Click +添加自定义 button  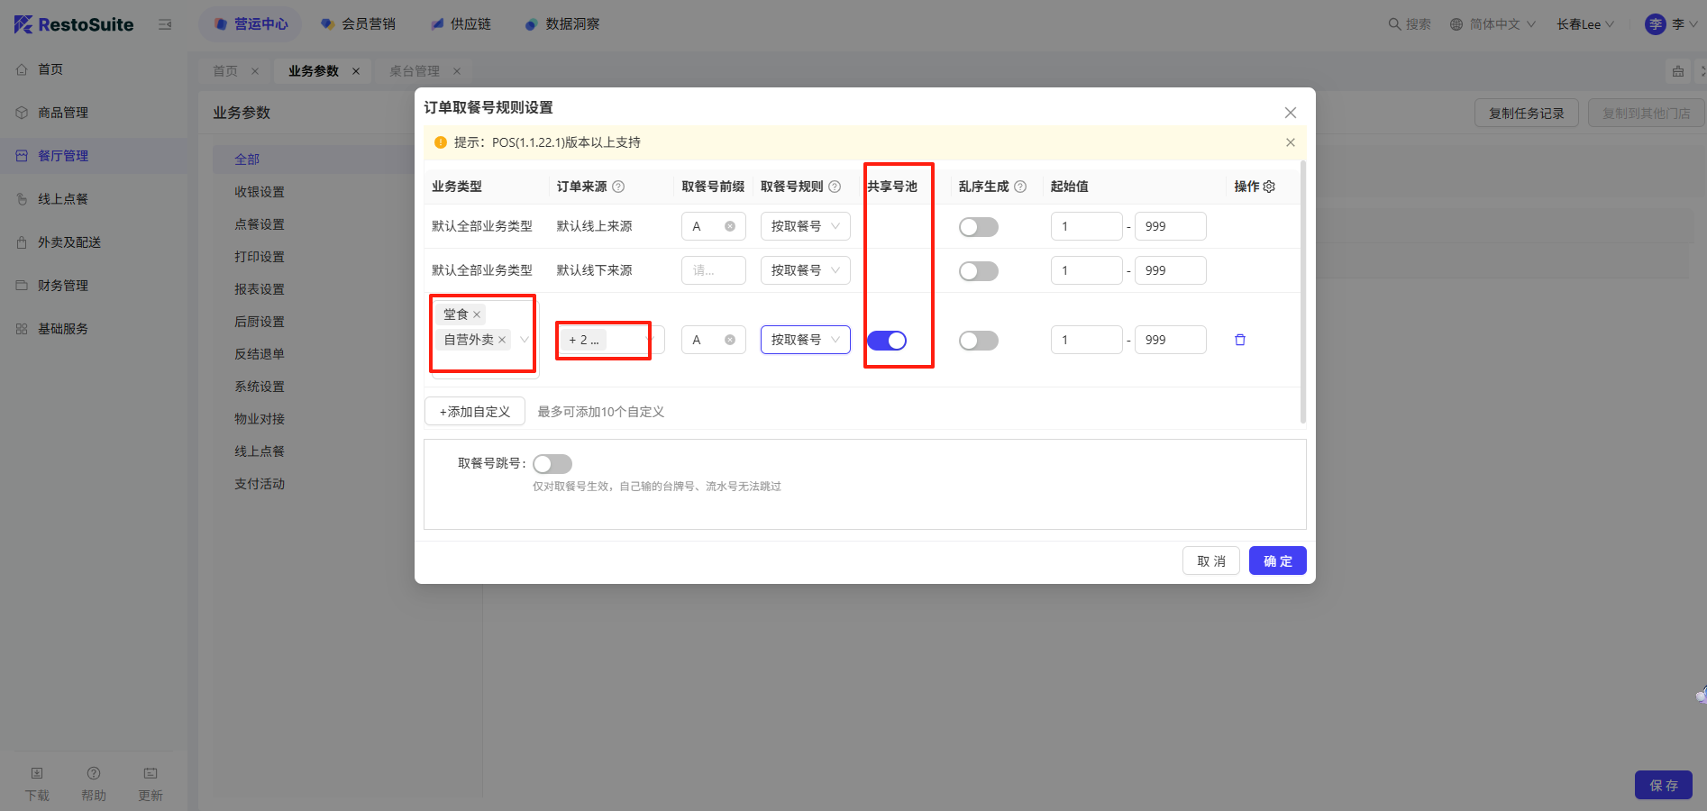coord(475,412)
